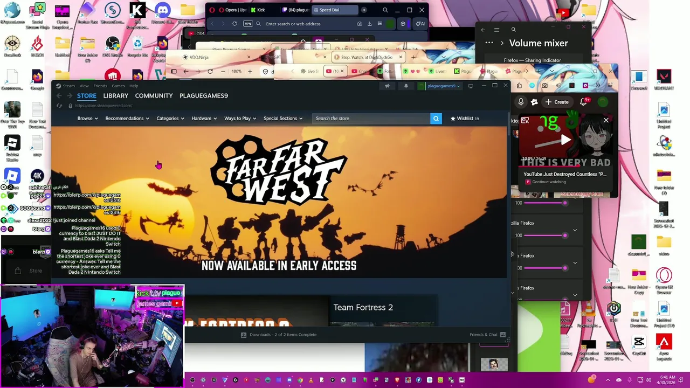Screen dimensions: 690x388
Task: Click the Continue watching link
Action: [x=549, y=182]
